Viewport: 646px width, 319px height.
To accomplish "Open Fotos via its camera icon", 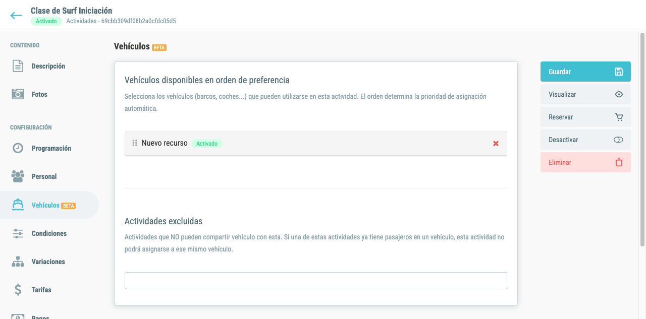I will [x=18, y=94].
